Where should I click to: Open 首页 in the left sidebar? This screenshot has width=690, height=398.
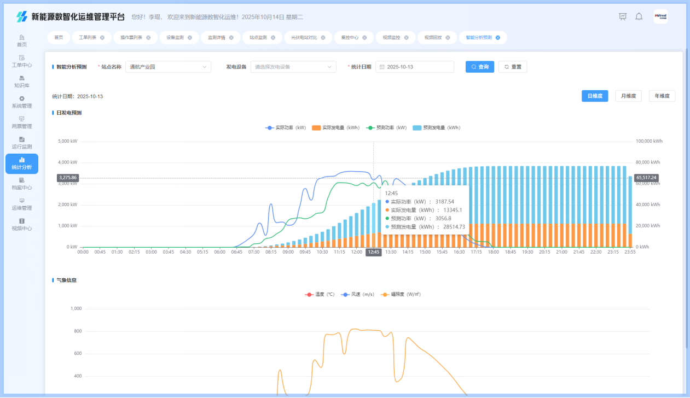(x=22, y=40)
